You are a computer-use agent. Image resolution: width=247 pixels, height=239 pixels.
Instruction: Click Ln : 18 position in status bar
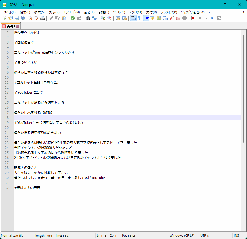(102, 236)
